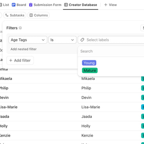The image size is (144, 144).
Task: Click Devin in the second column
Action: pos(87,98)
